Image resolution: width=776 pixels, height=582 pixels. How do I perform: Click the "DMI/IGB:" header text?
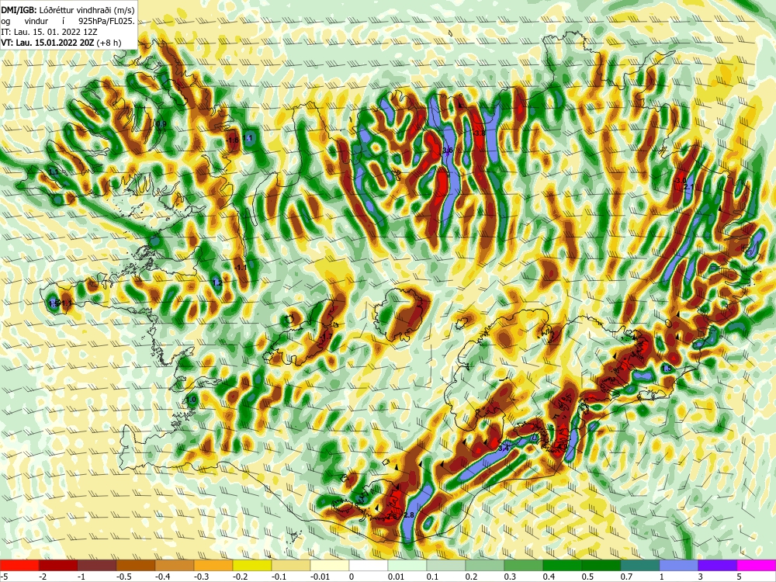point(19,10)
